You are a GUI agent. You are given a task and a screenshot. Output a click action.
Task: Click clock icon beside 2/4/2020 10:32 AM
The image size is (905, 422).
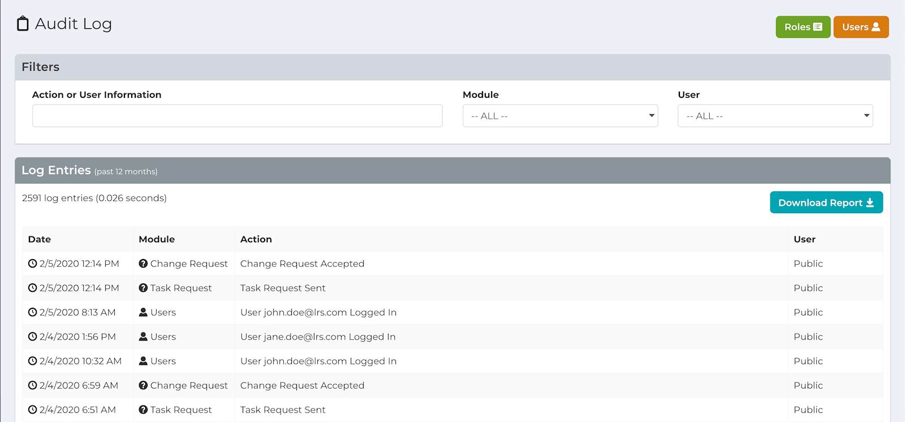click(x=33, y=361)
